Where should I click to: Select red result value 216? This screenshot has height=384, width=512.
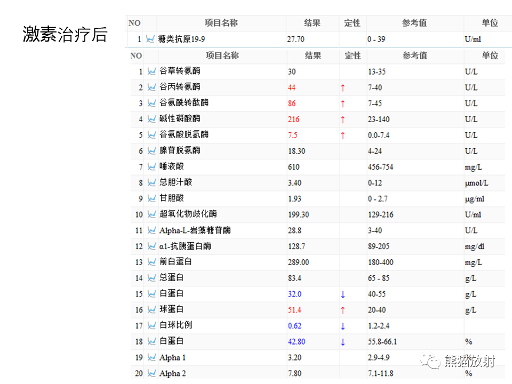[293, 119]
